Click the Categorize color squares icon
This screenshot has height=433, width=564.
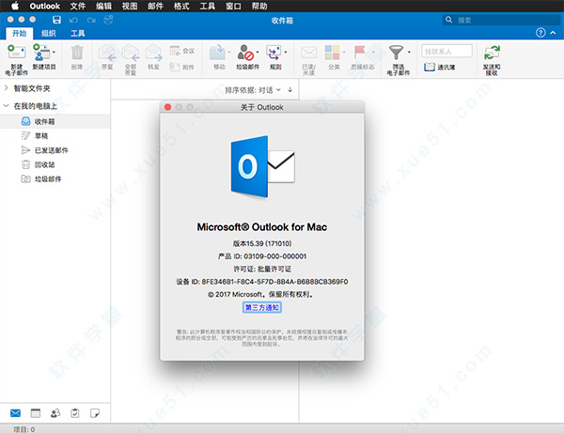point(332,53)
